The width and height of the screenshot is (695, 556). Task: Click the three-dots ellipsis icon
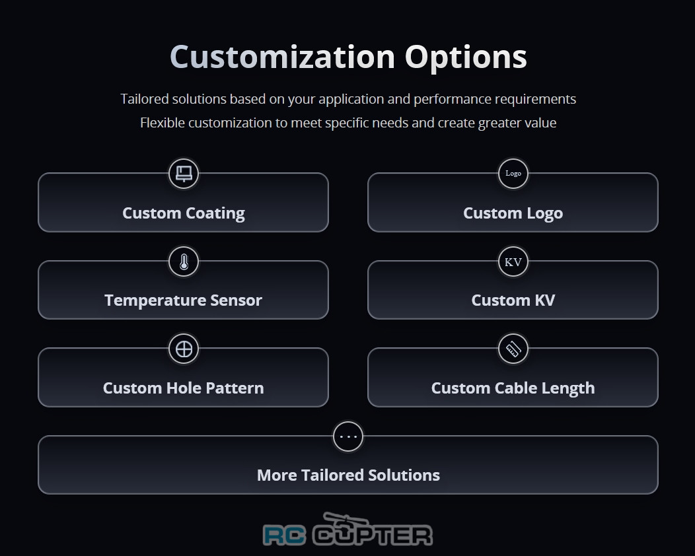point(348,436)
